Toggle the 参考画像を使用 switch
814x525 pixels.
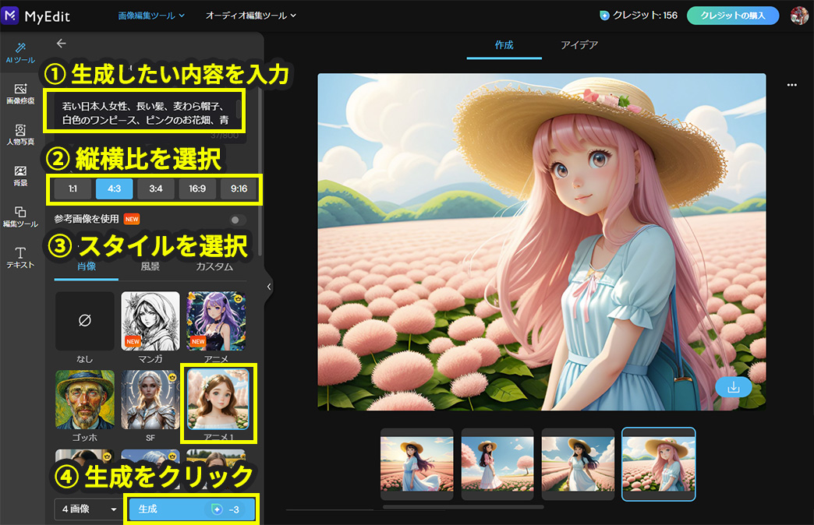point(237,220)
